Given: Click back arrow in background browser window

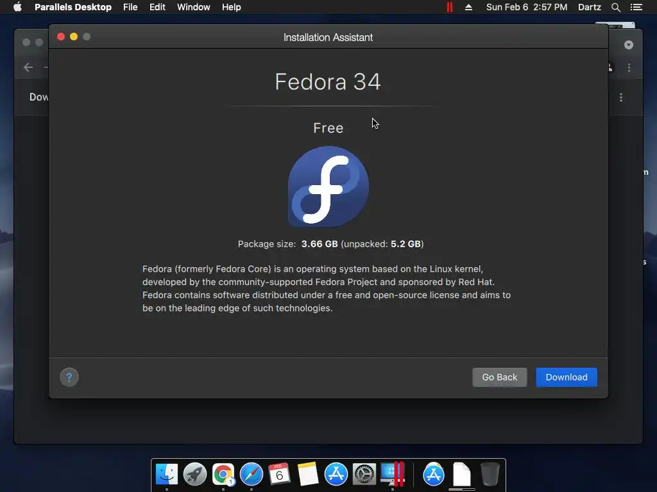Looking at the screenshot, I should click(28, 67).
